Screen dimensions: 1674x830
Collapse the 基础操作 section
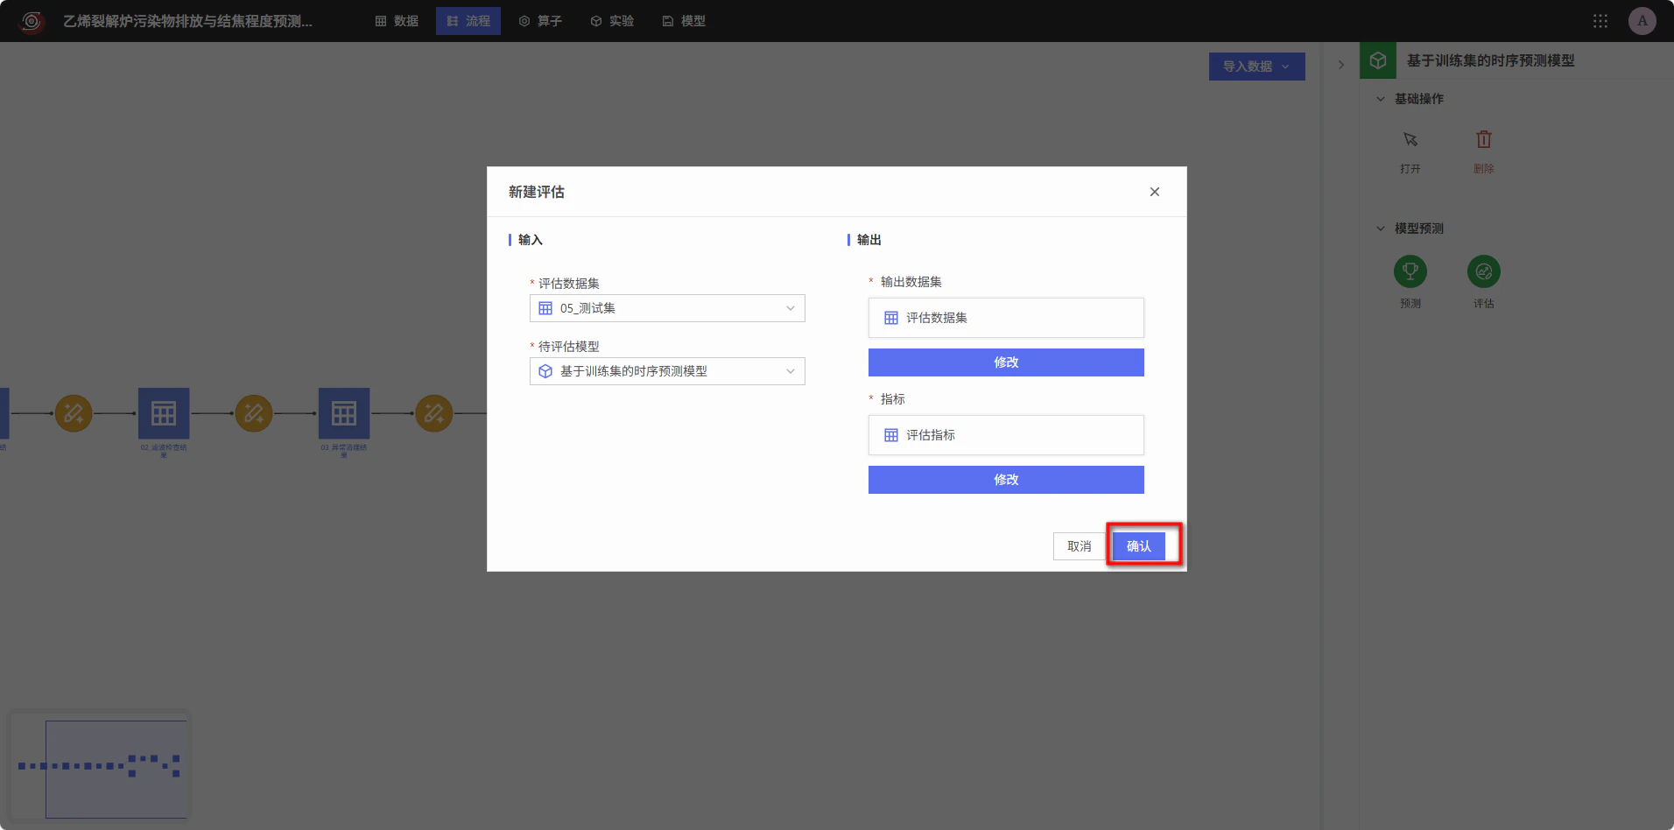(1381, 99)
